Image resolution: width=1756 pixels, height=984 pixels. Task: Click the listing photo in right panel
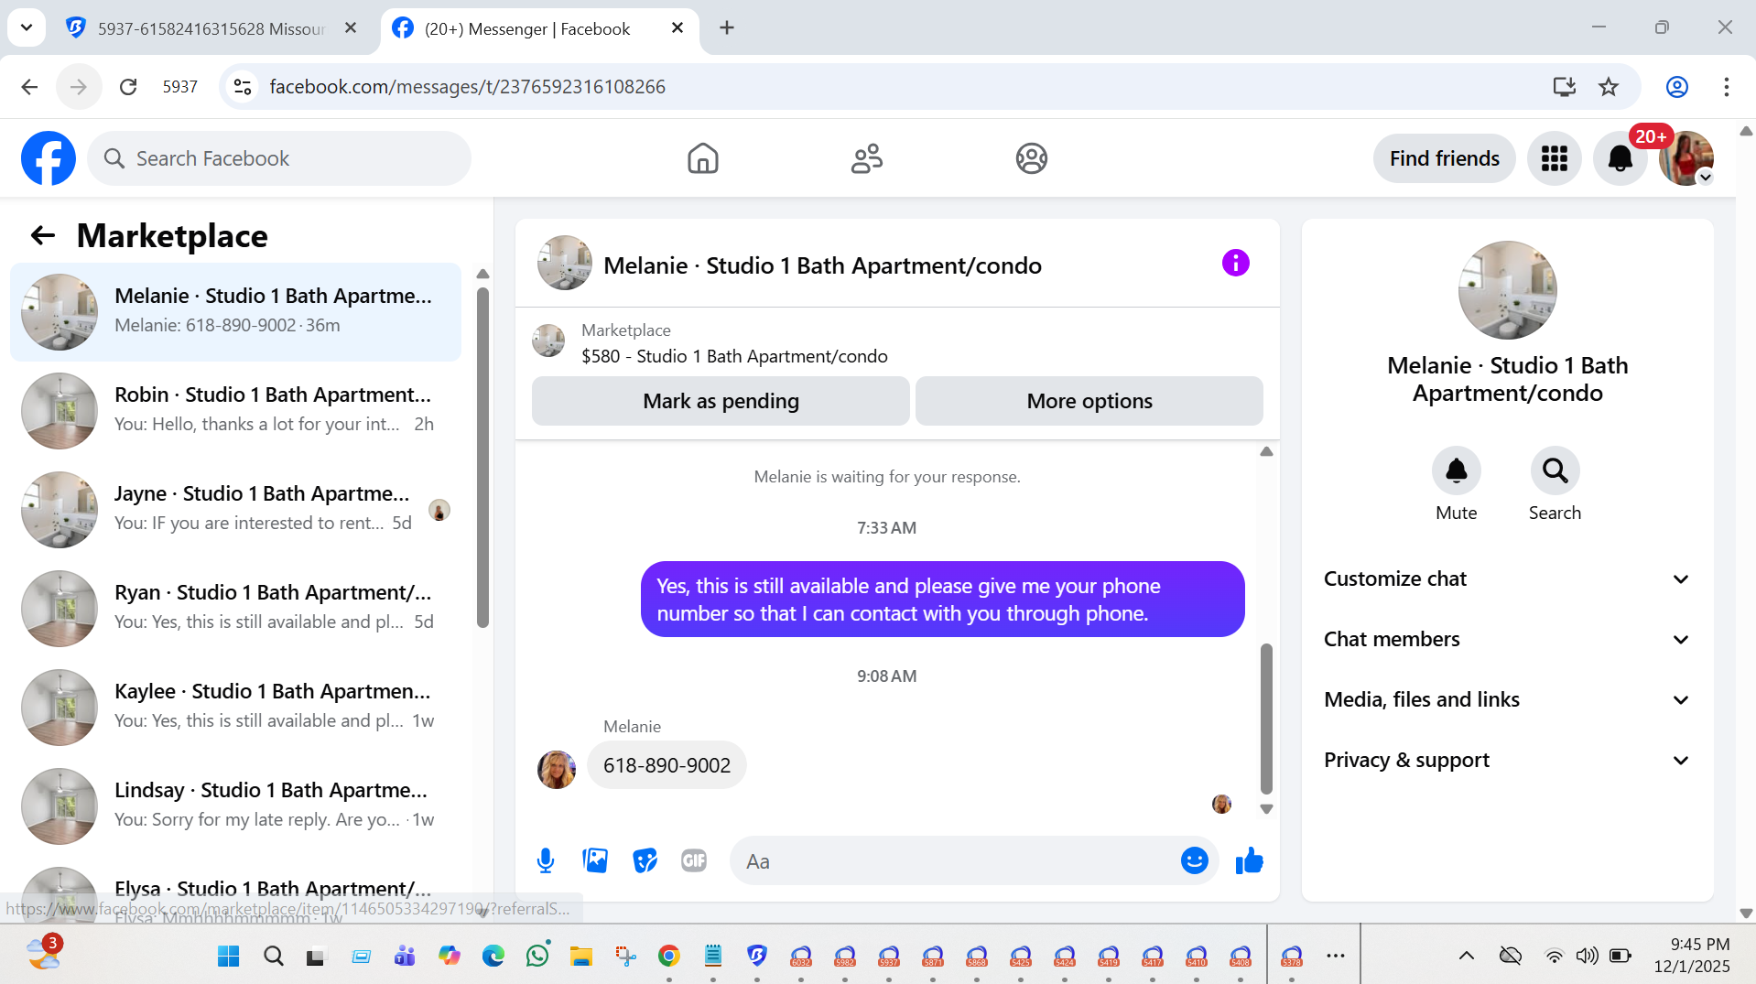(x=1507, y=290)
